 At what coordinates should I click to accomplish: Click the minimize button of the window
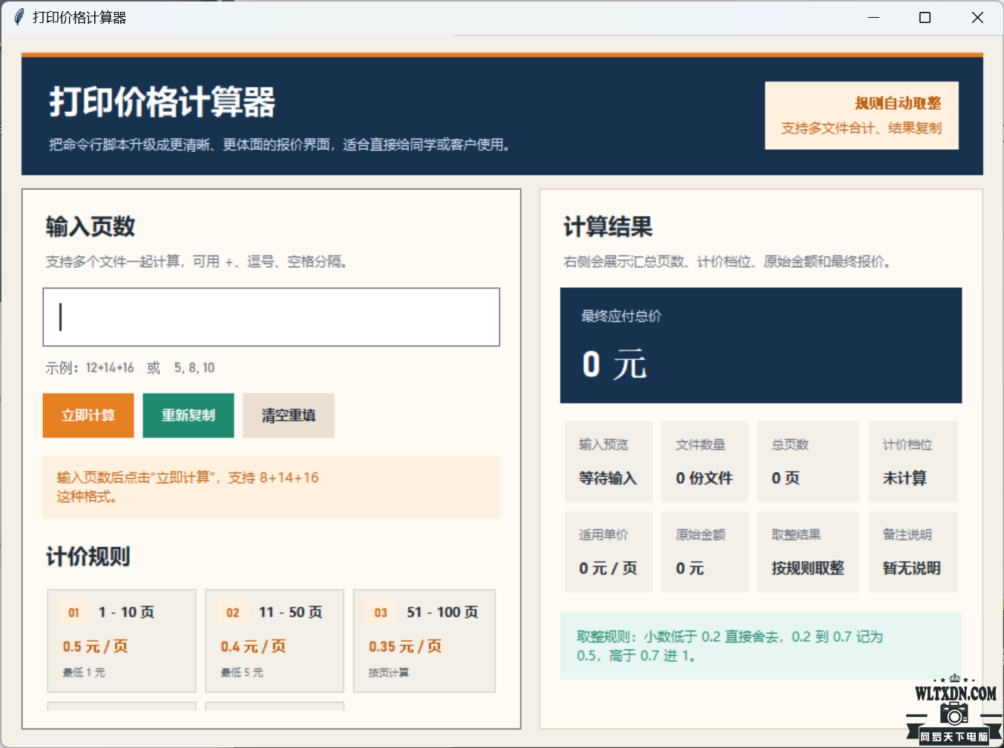tap(873, 16)
